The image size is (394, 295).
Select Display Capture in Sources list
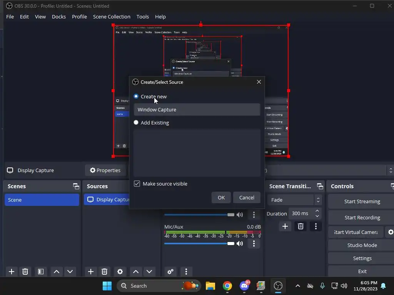[x=107, y=200]
